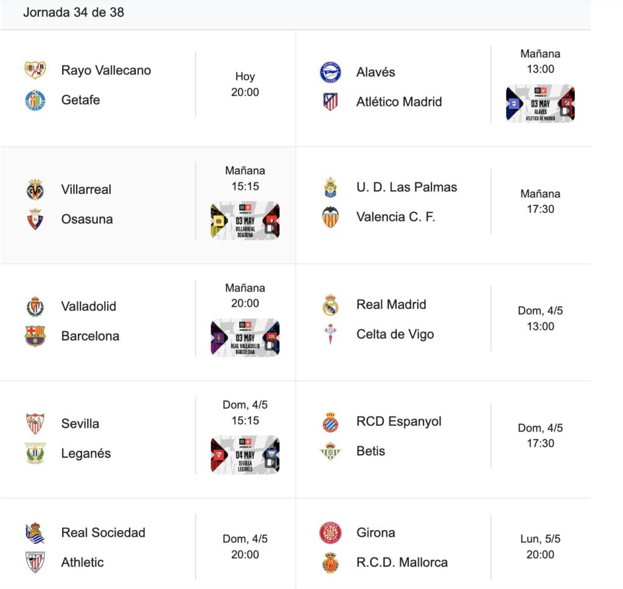Select the Betis green crest
Screen dimensions: 623x589
(x=330, y=451)
